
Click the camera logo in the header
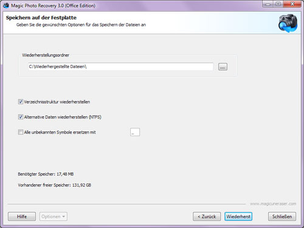[x=288, y=23]
